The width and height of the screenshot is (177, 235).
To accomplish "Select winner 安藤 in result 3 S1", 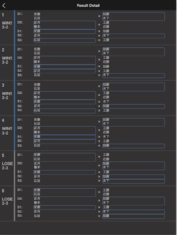I will point(65,102).
